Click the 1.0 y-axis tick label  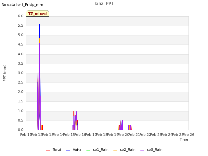coord(20,111)
